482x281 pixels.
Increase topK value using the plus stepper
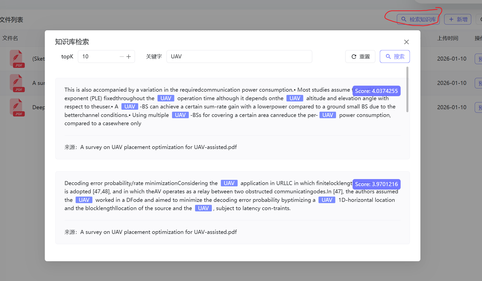(x=129, y=56)
